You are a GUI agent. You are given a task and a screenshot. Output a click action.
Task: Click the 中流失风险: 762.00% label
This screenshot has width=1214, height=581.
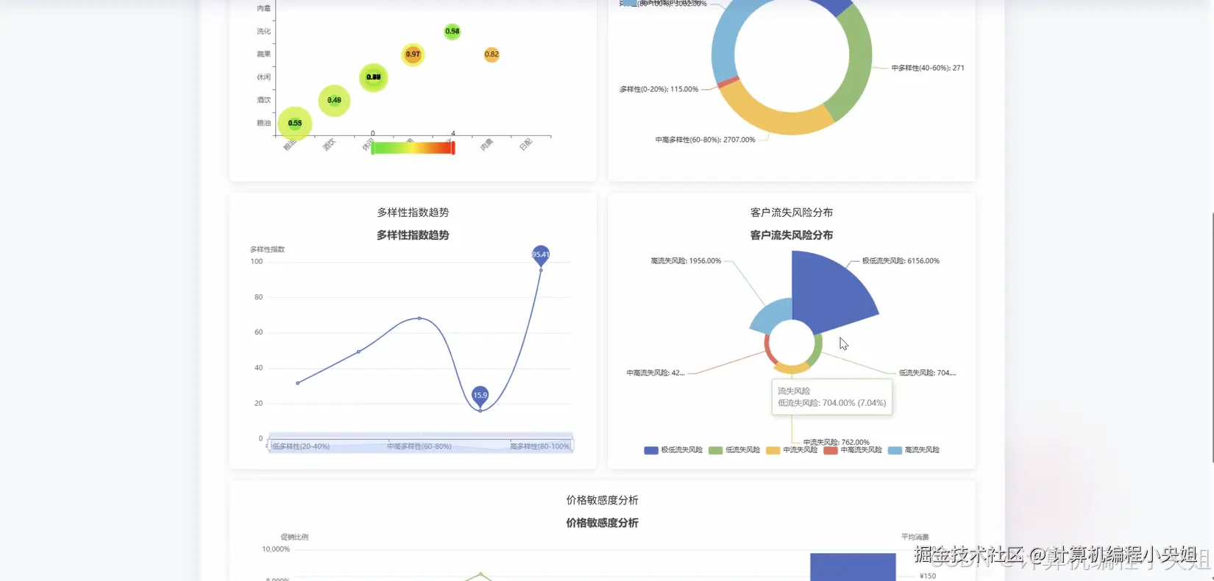[x=836, y=442]
